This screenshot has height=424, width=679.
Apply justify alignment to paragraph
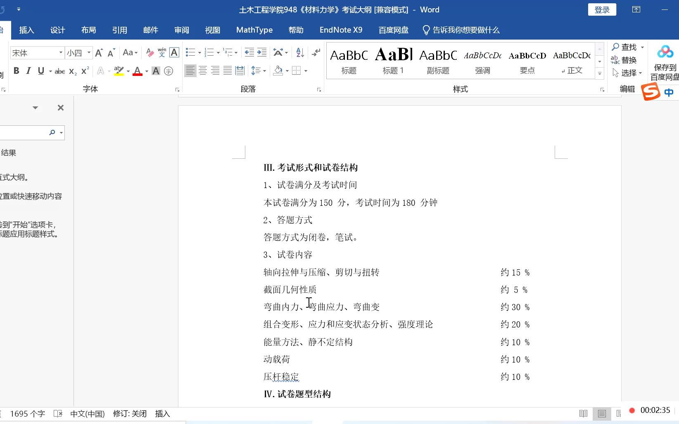point(228,71)
